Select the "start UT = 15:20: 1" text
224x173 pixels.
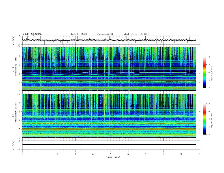[x=137, y=34]
